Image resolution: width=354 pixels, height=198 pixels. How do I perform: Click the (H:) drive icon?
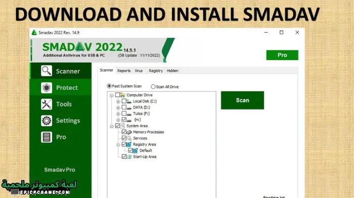coord(129,120)
